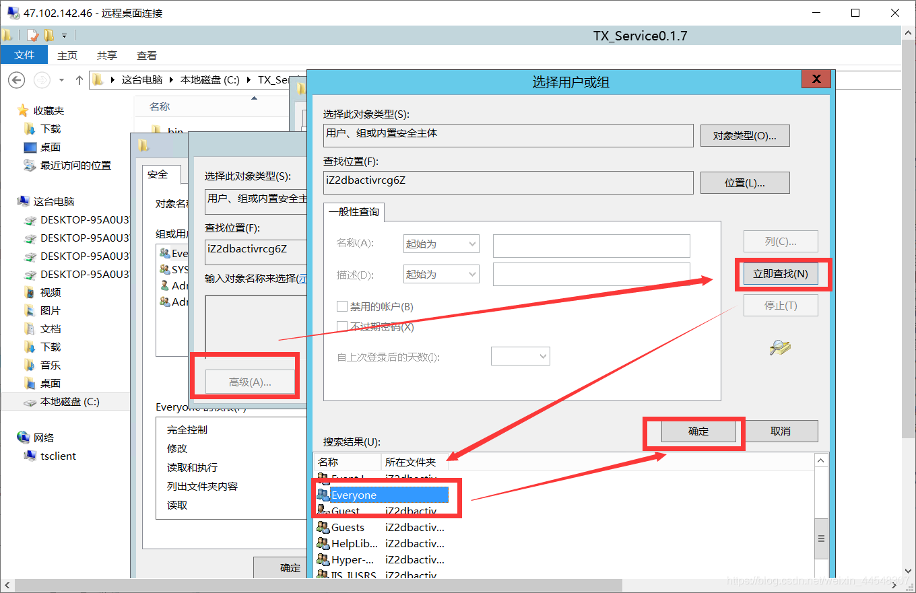Click the up-one-level arrow in Explorer
Screen dimensions: 916x593
coord(79,80)
